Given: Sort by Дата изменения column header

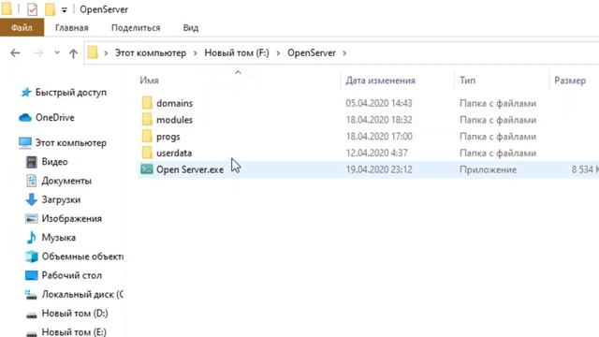Looking at the screenshot, I should point(380,81).
